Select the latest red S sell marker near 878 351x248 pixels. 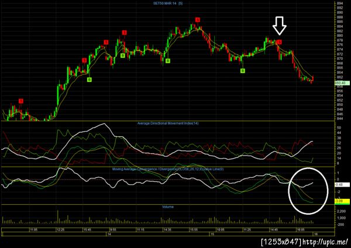[279, 42]
